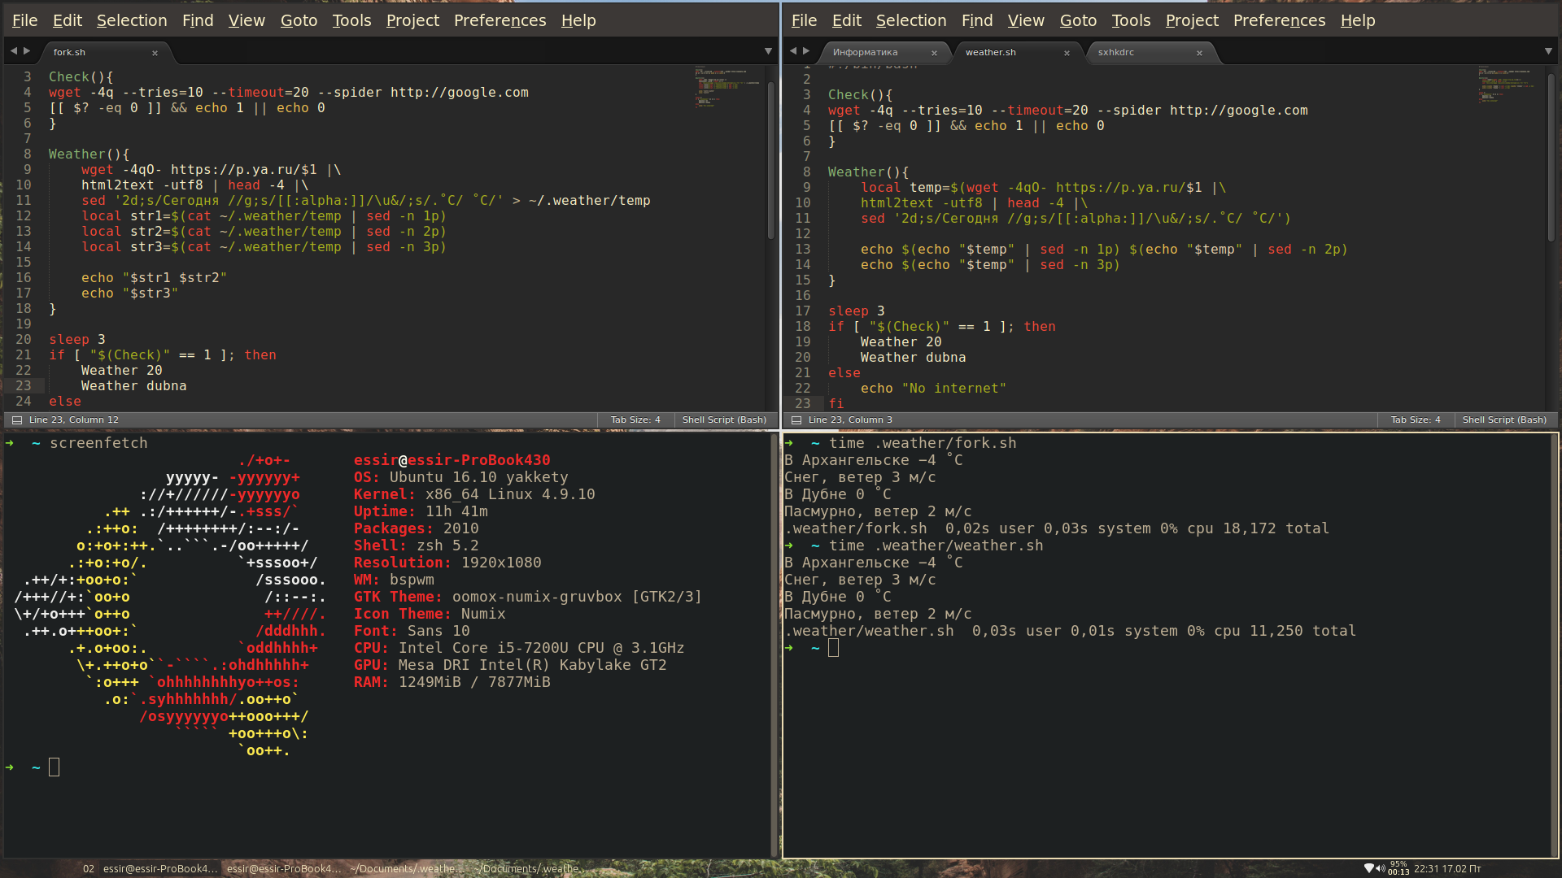Screen dimensions: 1562x878
Task: Click the clock showing 22:31 17.02
Action: coord(1447,869)
